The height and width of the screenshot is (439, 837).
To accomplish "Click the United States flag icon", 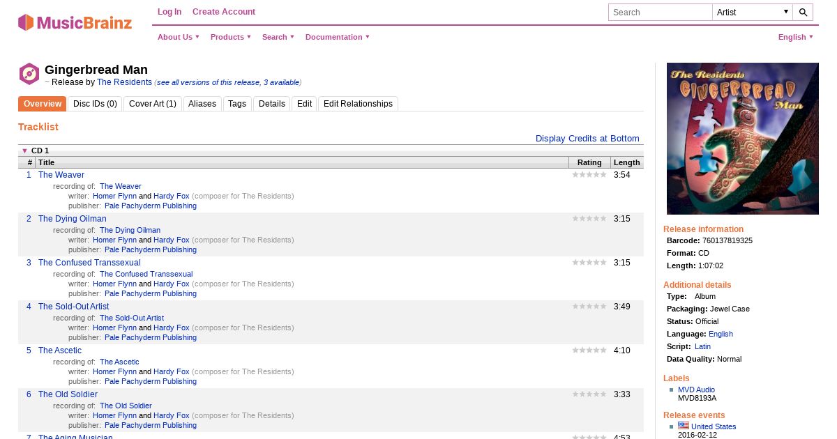I will [683, 426].
